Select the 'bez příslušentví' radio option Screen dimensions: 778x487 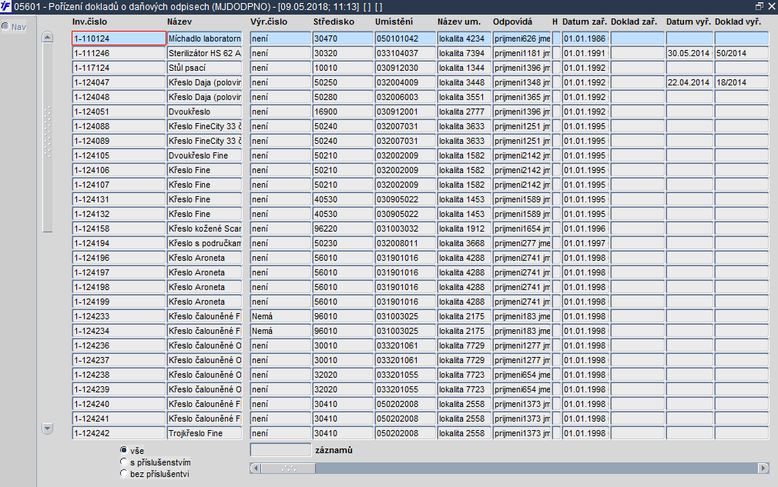click(x=123, y=473)
